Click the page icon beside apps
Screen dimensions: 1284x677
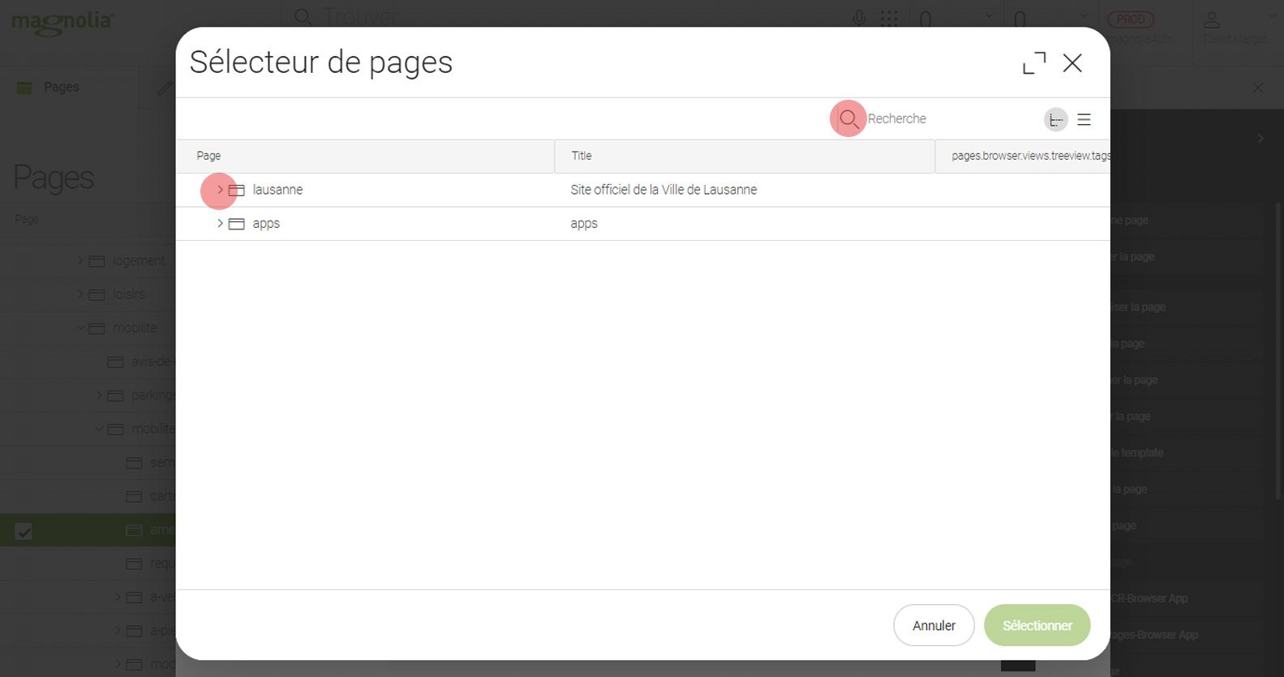coord(237,224)
